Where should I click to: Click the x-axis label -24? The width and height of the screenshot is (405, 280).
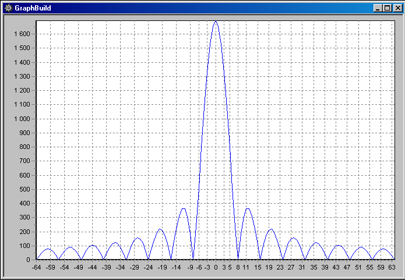click(x=148, y=267)
